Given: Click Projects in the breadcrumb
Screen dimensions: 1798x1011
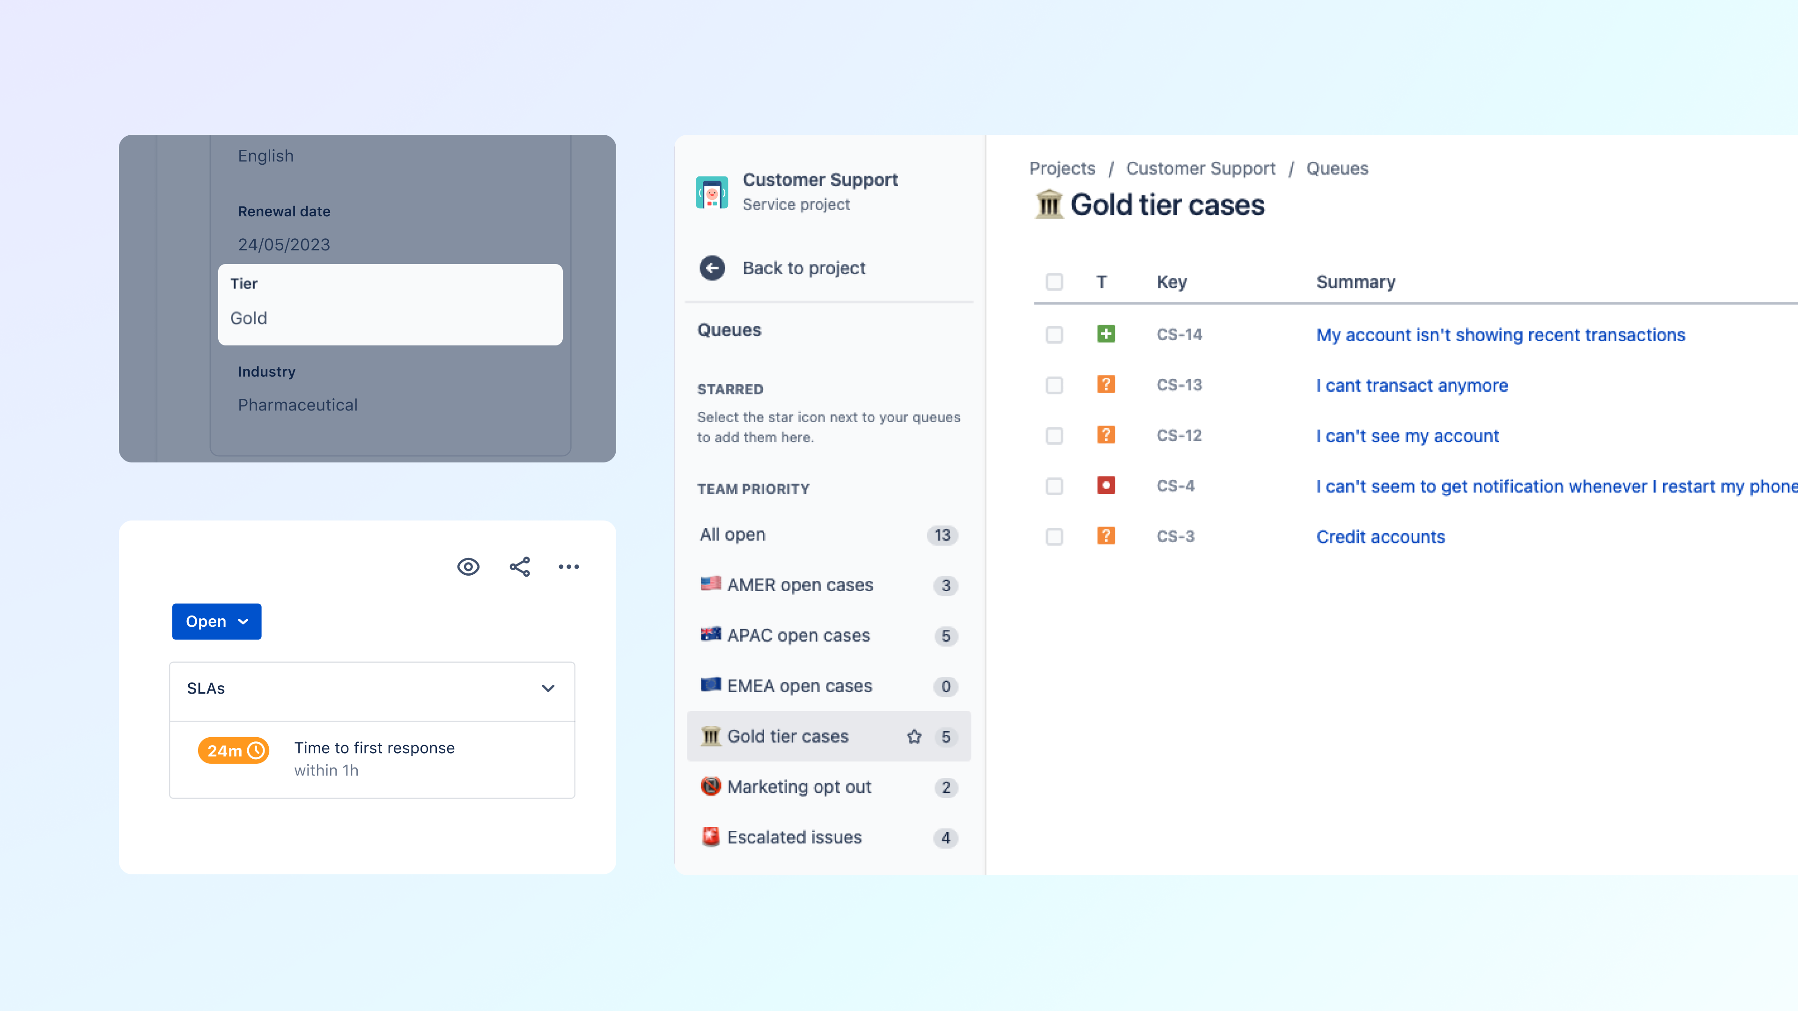Looking at the screenshot, I should point(1061,168).
